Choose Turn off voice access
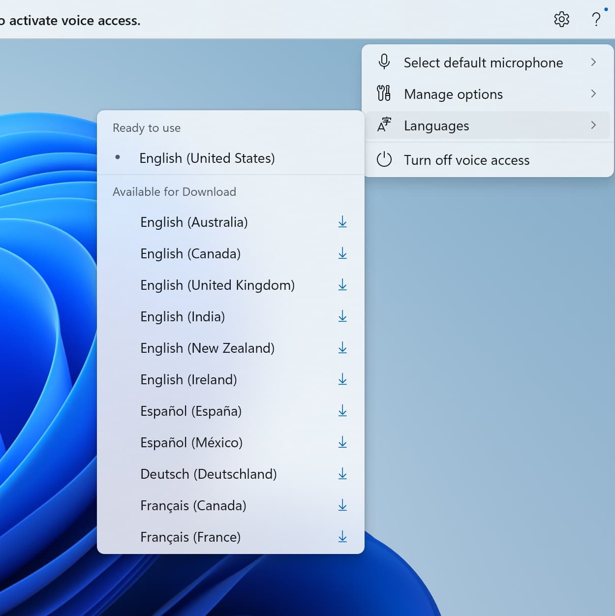The width and height of the screenshot is (615, 616). (466, 159)
